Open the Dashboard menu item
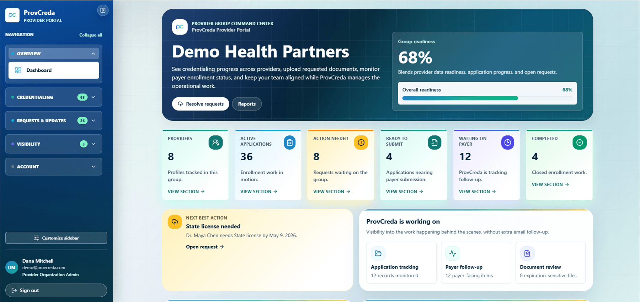This screenshot has width=640, height=302. point(54,70)
